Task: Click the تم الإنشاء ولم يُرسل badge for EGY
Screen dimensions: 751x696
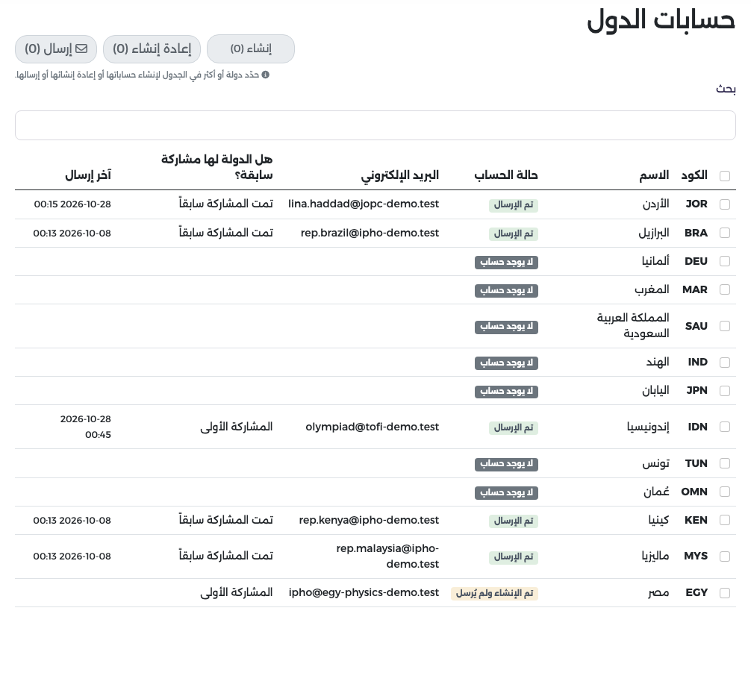Action: click(494, 594)
